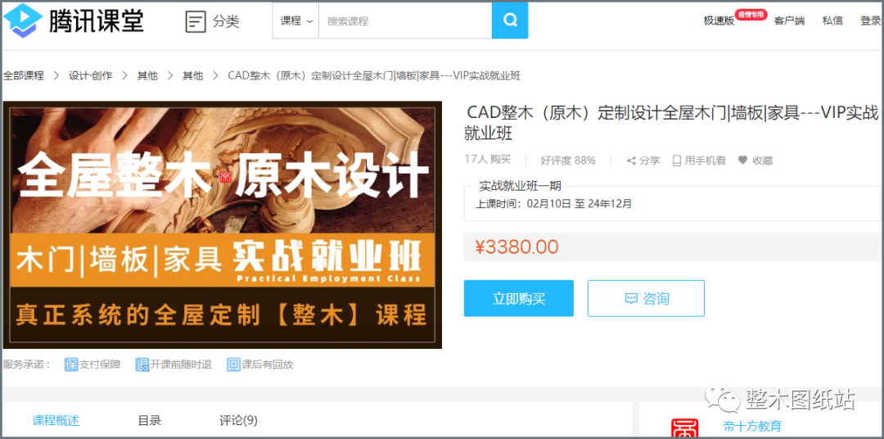The width and height of the screenshot is (884, 439).
Task: Click the 帝十方教育 red logo icon
Action: (x=684, y=428)
